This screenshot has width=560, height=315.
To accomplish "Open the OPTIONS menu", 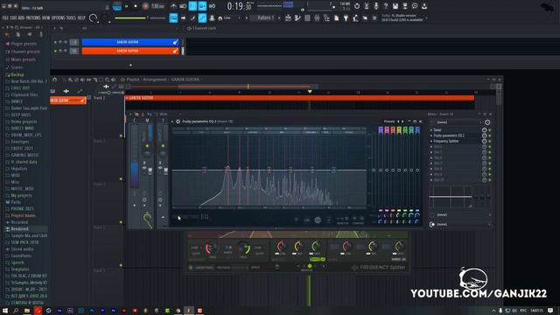I will click(x=59, y=17).
